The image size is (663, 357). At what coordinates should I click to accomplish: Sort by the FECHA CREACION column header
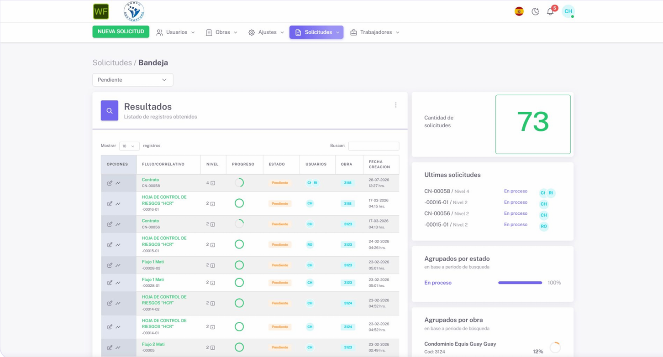[381, 164]
